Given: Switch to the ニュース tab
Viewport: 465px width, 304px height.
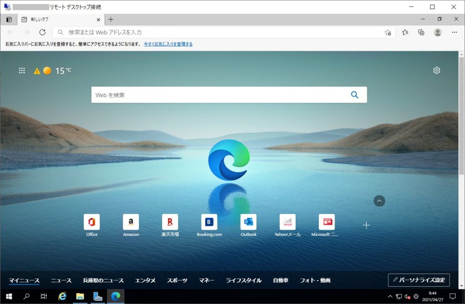Looking at the screenshot, I should [61, 280].
